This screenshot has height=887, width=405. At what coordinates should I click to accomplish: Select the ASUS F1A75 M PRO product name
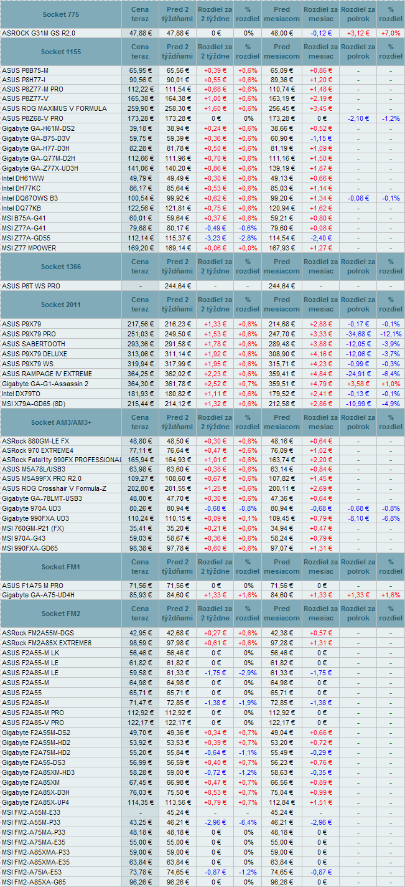coord(32,586)
